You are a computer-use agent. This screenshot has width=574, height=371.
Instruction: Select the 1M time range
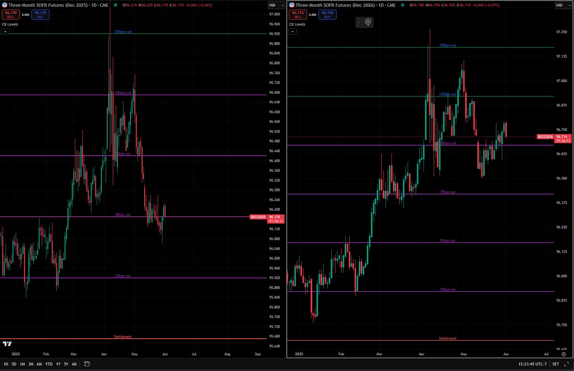point(22,364)
